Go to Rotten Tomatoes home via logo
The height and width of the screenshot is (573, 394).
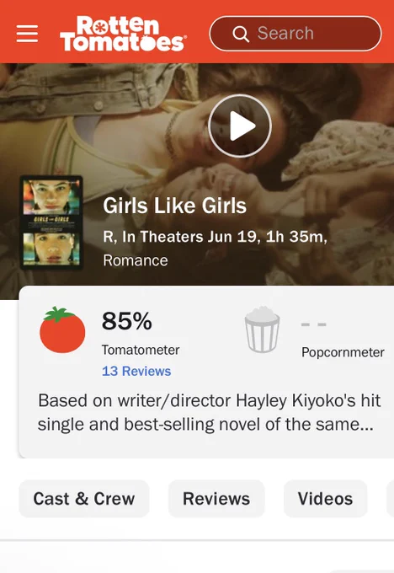click(x=123, y=34)
